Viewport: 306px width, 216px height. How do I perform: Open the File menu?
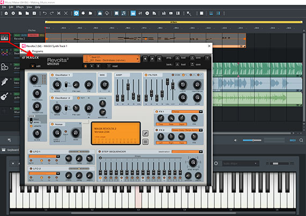pos(4,7)
